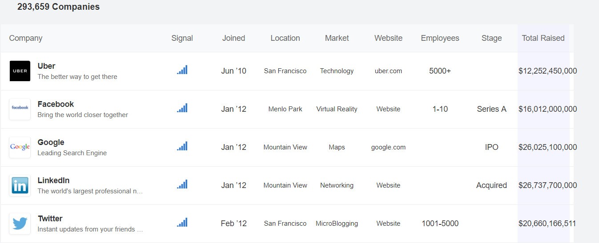Sort by the Stage column header

click(492, 38)
